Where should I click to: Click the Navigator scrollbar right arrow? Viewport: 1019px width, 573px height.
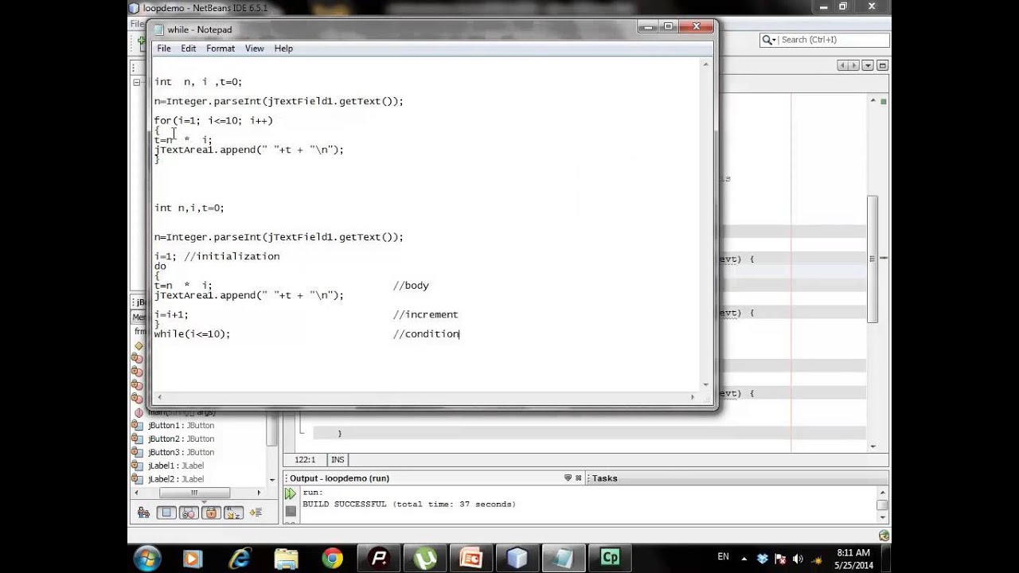(259, 493)
